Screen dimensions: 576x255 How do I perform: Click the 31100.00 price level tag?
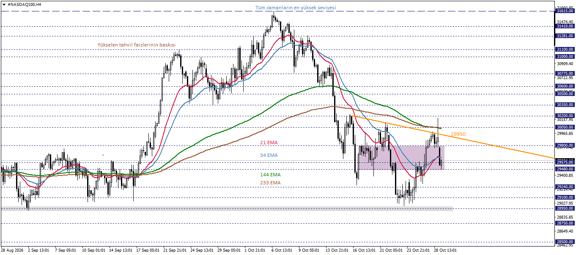[x=565, y=49]
